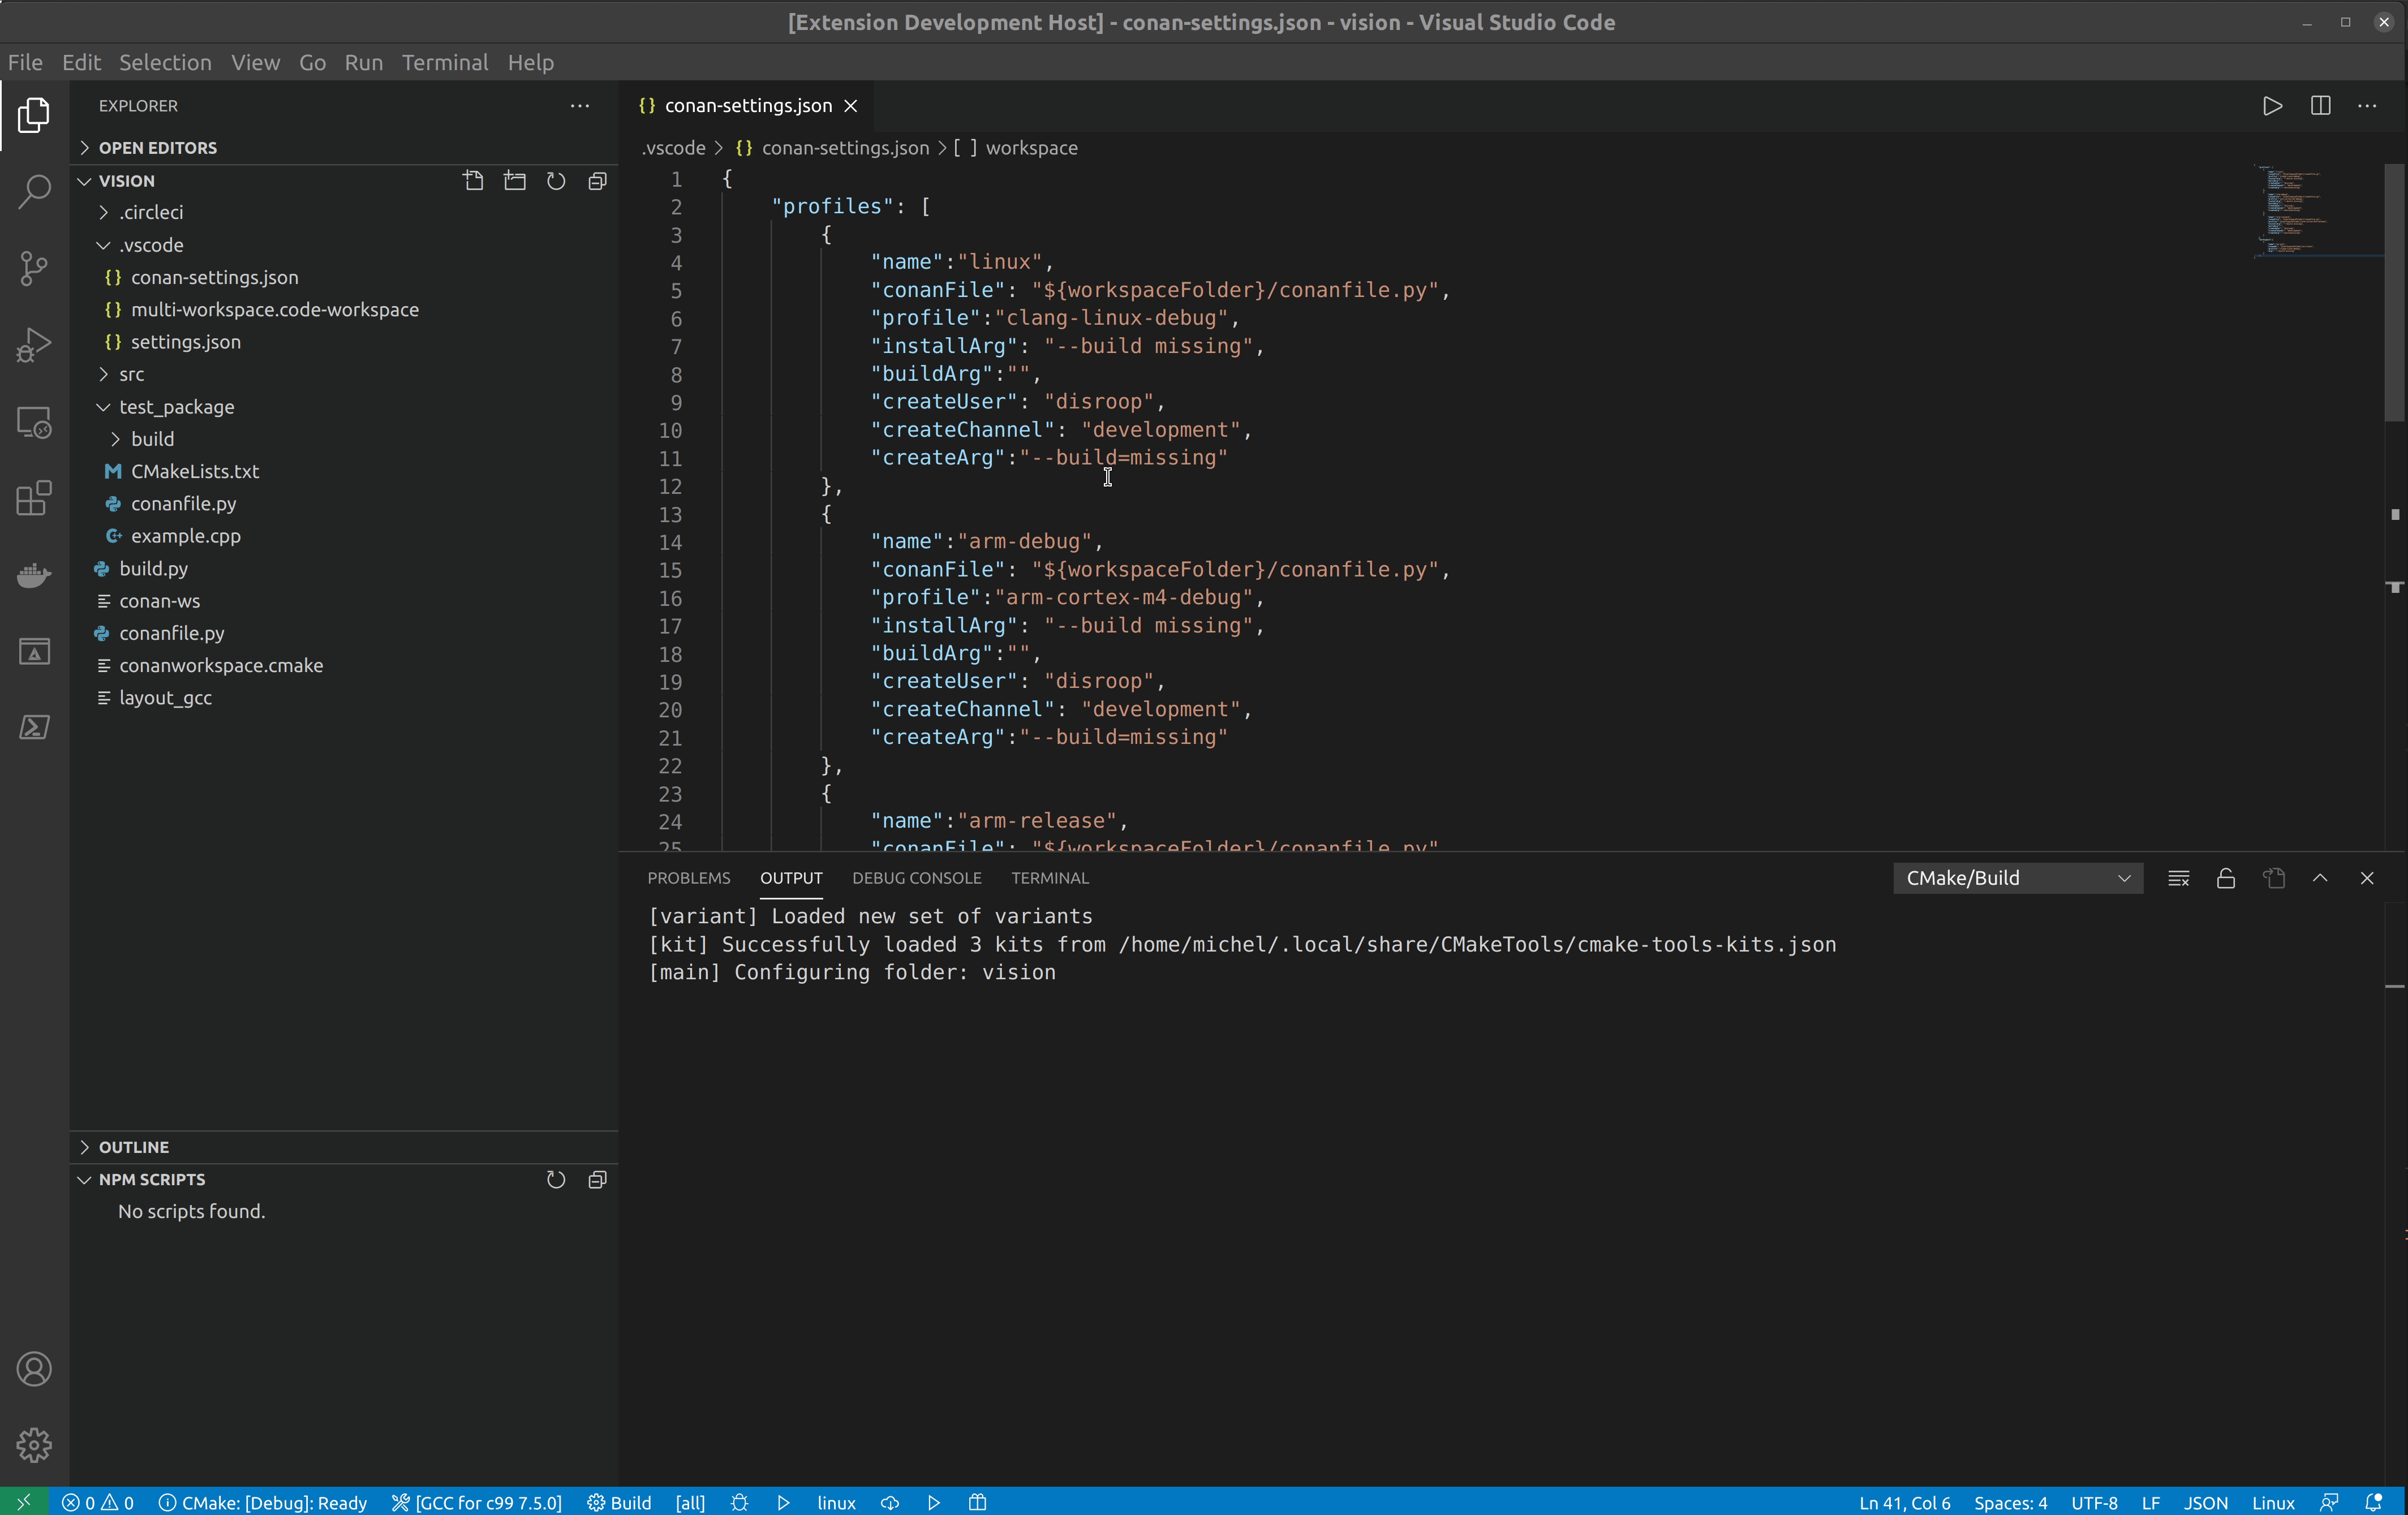Image resolution: width=2408 pixels, height=1515 pixels.
Task: Toggle CMake debug launch in status bar
Action: (739, 1502)
